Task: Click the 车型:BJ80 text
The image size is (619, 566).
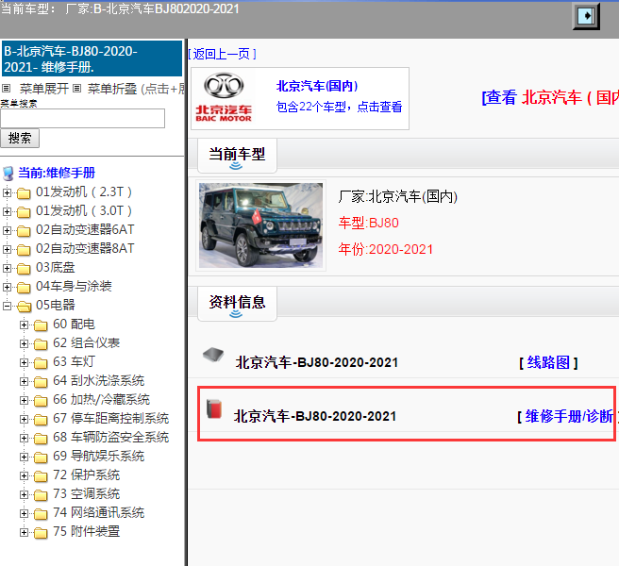Action: point(368,223)
